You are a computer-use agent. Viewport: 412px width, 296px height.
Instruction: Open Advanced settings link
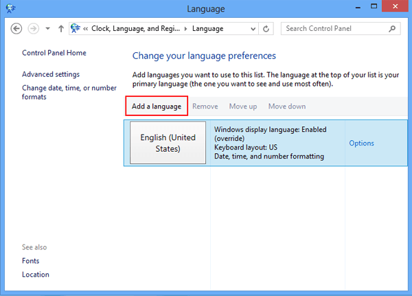pyautogui.click(x=51, y=74)
